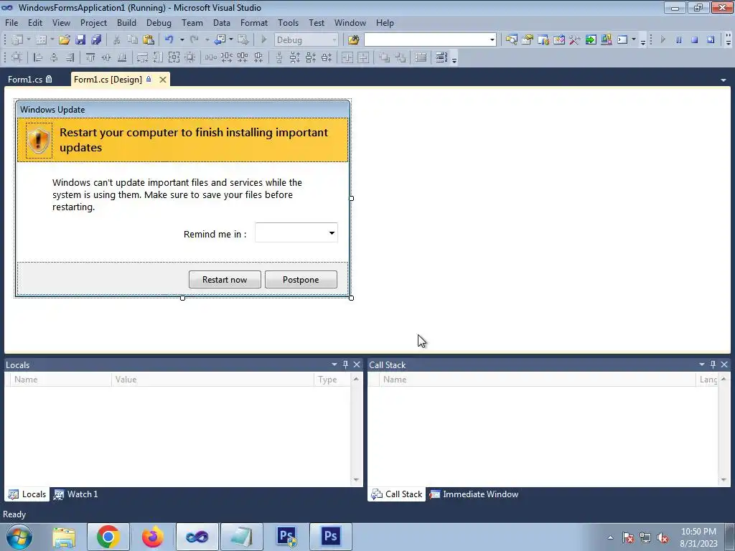Switch to the Watch 1 tab
This screenshot has height=551, width=735.
coord(76,494)
